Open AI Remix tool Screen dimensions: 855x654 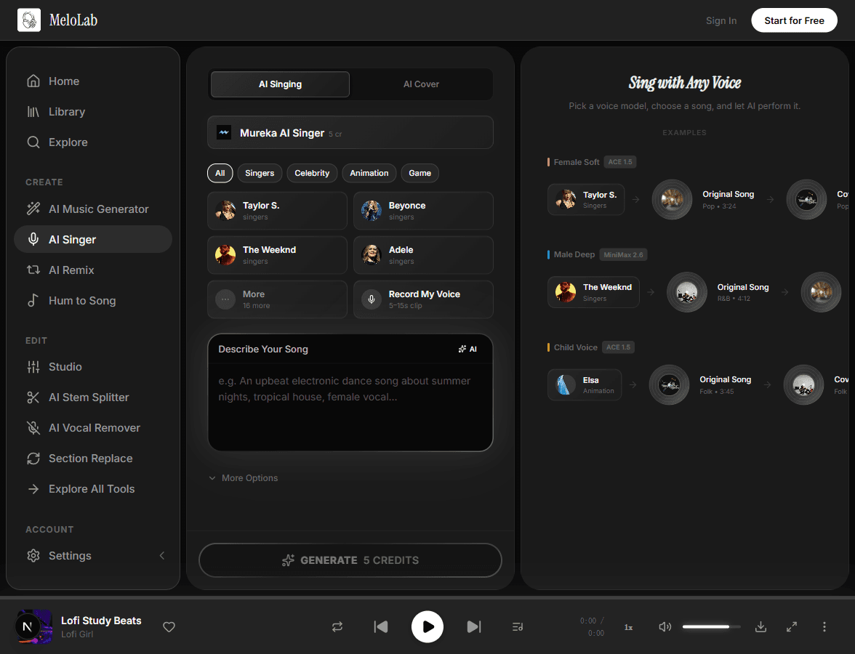click(x=93, y=270)
